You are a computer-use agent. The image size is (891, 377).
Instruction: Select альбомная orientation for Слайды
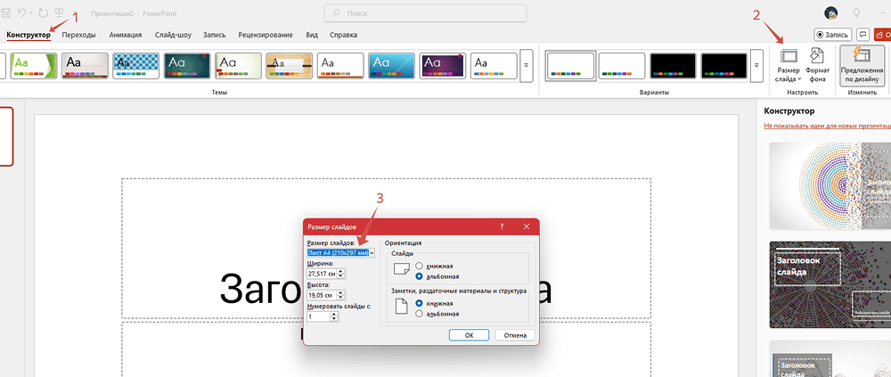coord(420,276)
